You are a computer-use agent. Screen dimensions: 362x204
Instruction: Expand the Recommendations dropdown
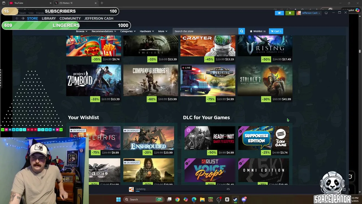click(x=104, y=31)
